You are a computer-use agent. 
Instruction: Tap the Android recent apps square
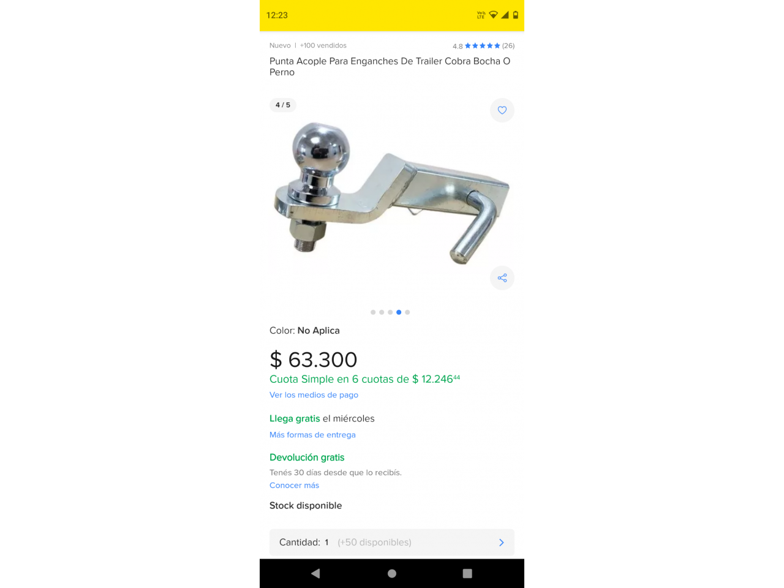point(467,573)
